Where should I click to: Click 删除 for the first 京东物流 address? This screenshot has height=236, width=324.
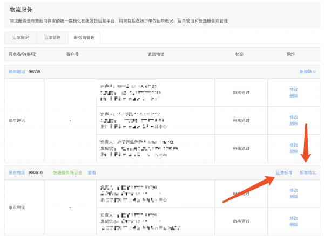coord(294,197)
